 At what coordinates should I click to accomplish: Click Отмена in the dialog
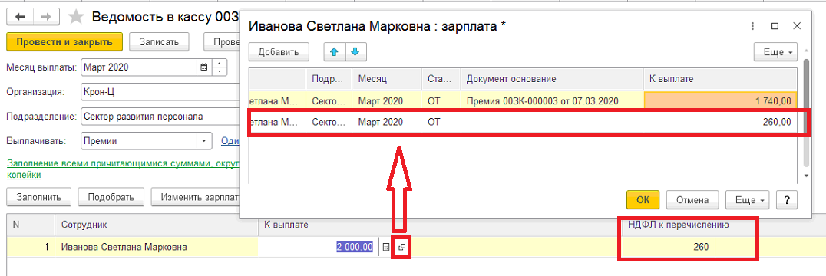coord(693,200)
